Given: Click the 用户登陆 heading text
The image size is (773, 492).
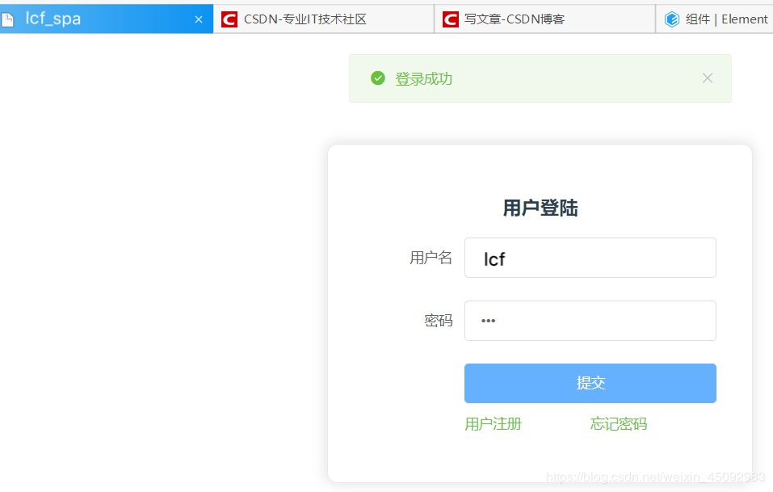Looking at the screenshot, I should click(539, 208).
